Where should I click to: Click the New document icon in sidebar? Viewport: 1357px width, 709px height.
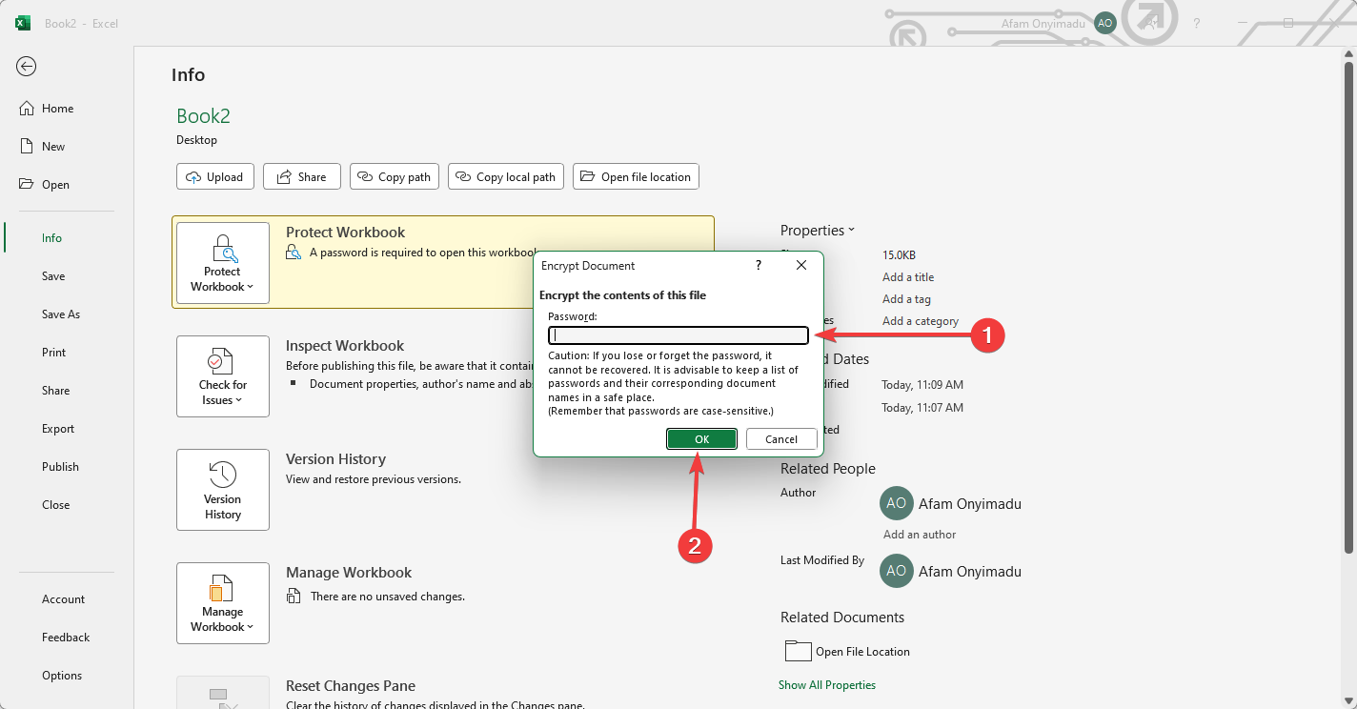click(x=27, y=147)
